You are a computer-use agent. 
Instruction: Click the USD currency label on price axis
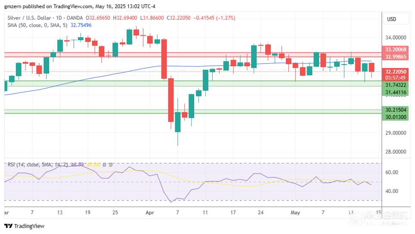391,19
